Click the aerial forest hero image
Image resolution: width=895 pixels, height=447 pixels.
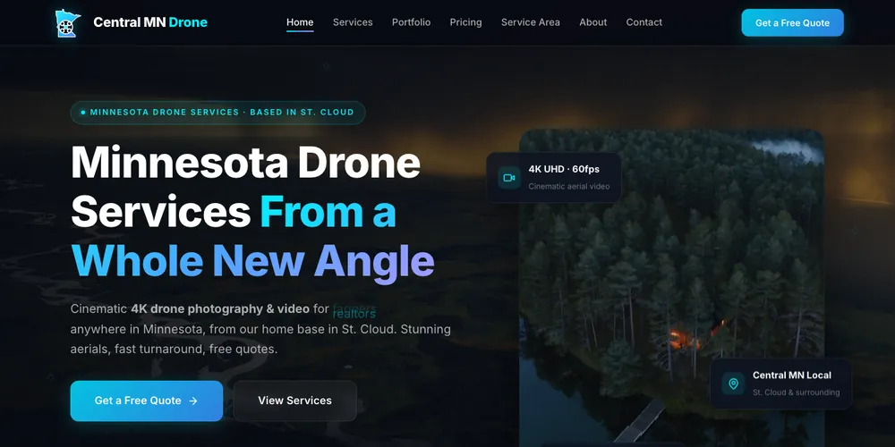tap(671, 288)
